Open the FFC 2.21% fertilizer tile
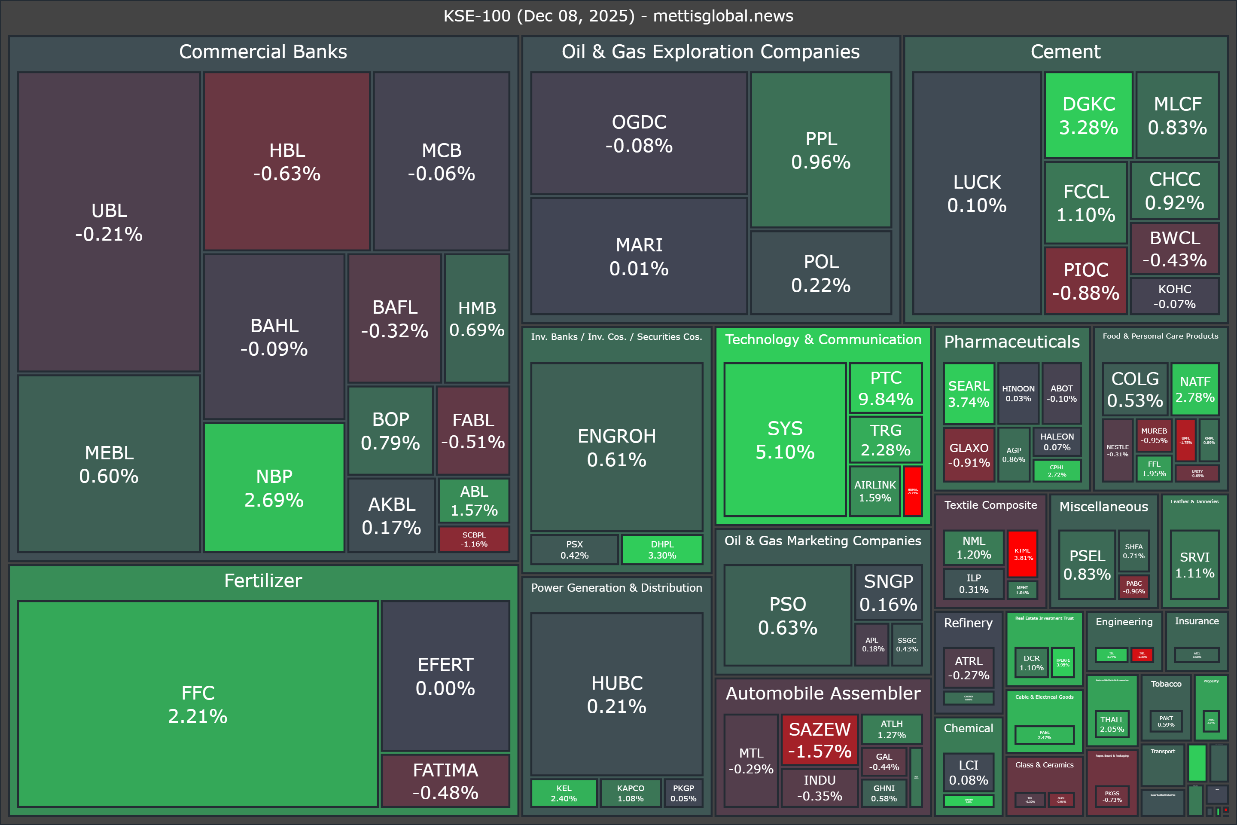The height and width of the screenshot is (825, 1237). click(x=198, y=704)
